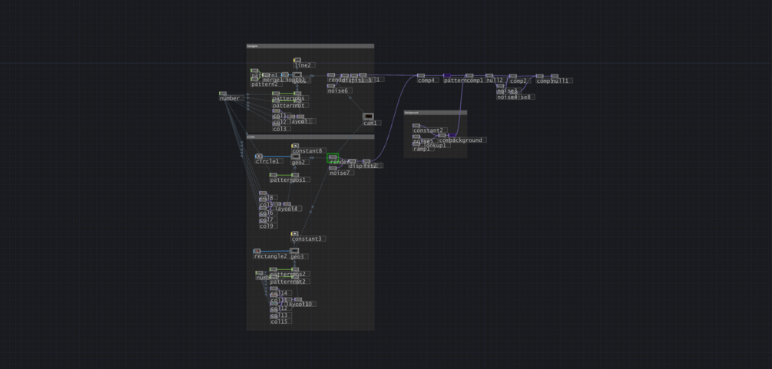
Task: Click the Background group header bar
Action: pos(436,113)
